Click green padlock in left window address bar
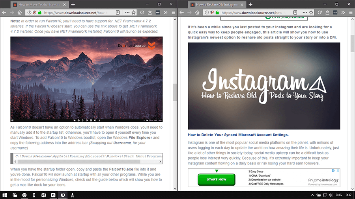The width and height of the screenshot is (355, 199). [39, 13]
